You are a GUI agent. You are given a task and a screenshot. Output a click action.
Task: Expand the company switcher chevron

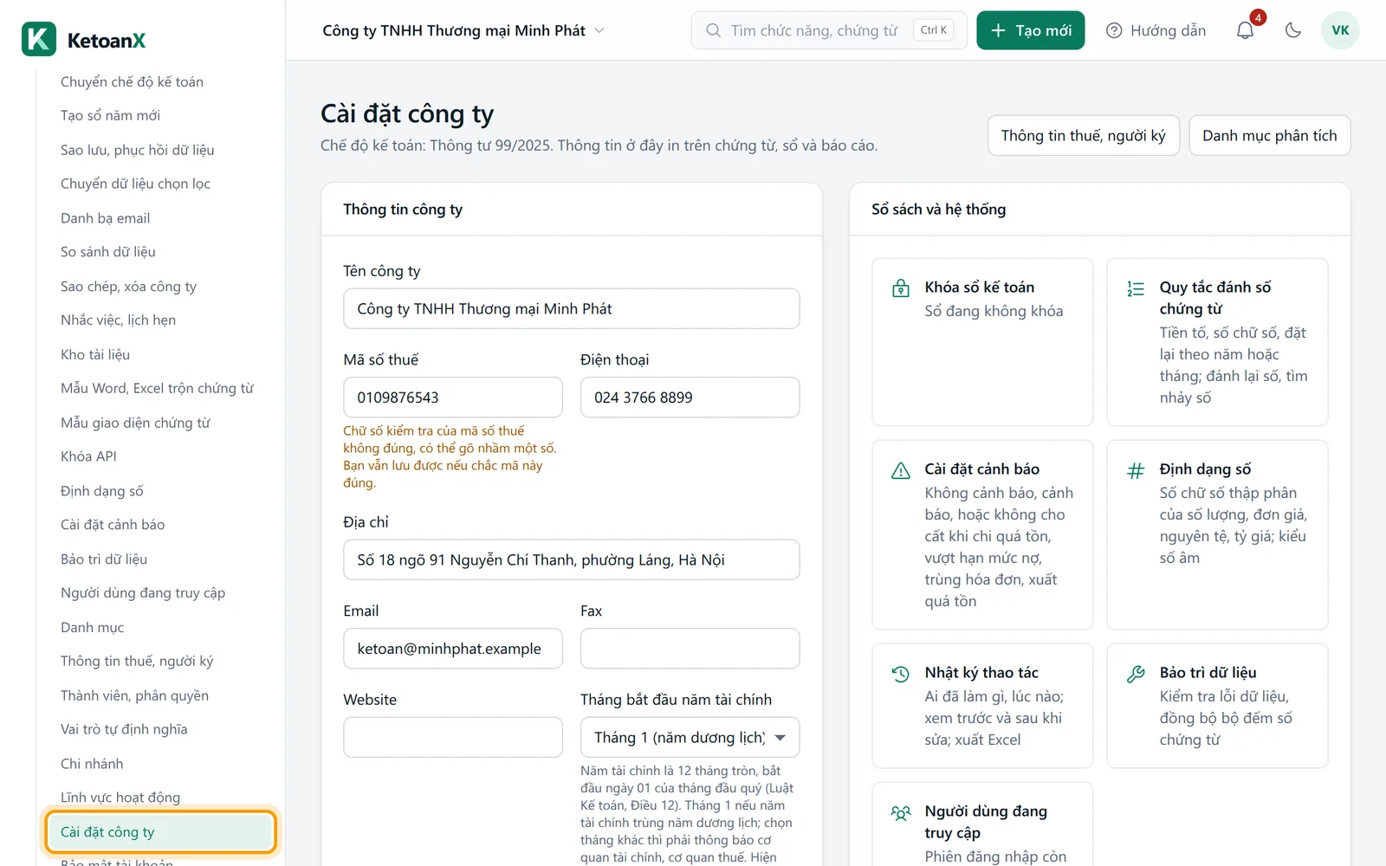[599, 30]
